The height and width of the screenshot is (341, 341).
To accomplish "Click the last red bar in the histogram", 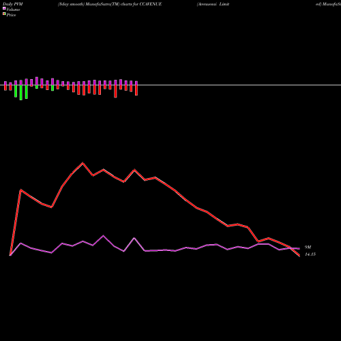I will click(x=136, y=90).
